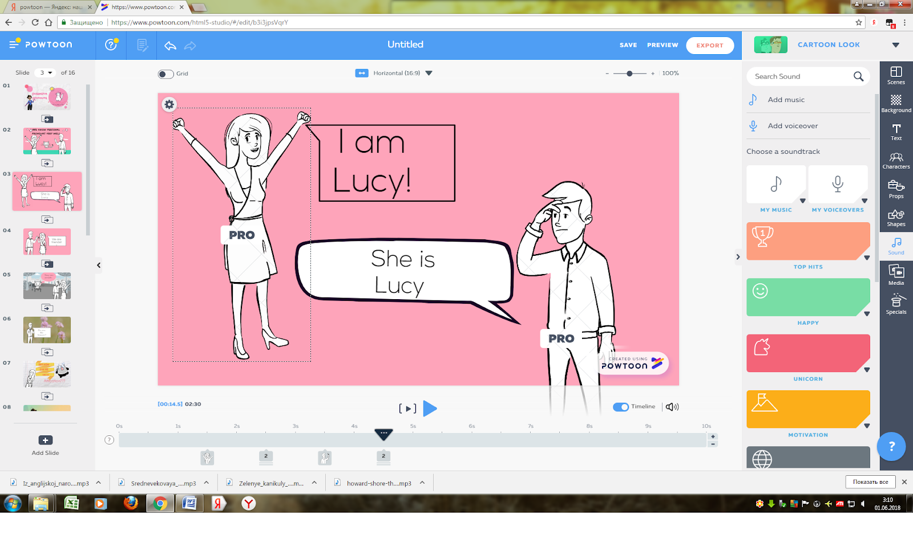Bookmark this page with the star icon
This screenshot has height=555, width=913.
coord(859,23)
